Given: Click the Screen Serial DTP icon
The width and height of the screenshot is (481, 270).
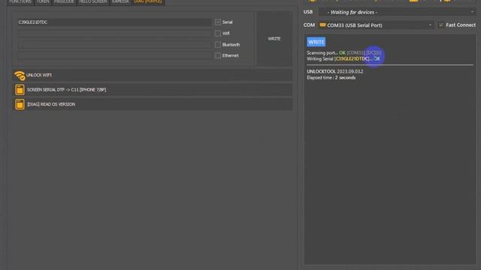Looking at the screenshot, I should tap(20, 90).
